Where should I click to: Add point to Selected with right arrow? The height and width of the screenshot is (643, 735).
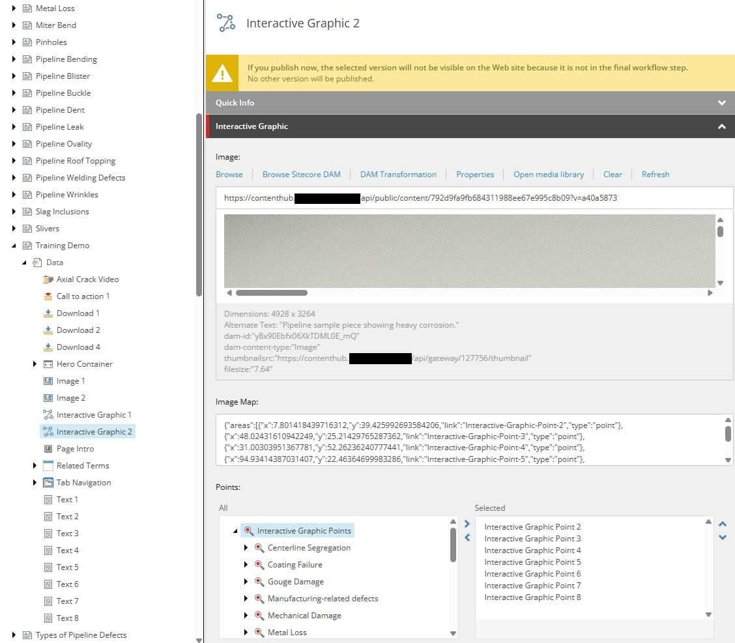tap(467, 524)
